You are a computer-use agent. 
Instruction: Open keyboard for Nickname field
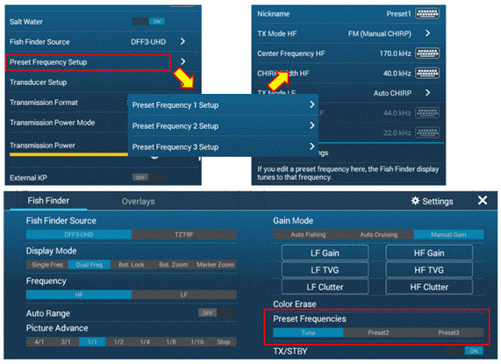pyautogui.click(x=427, y=14)
